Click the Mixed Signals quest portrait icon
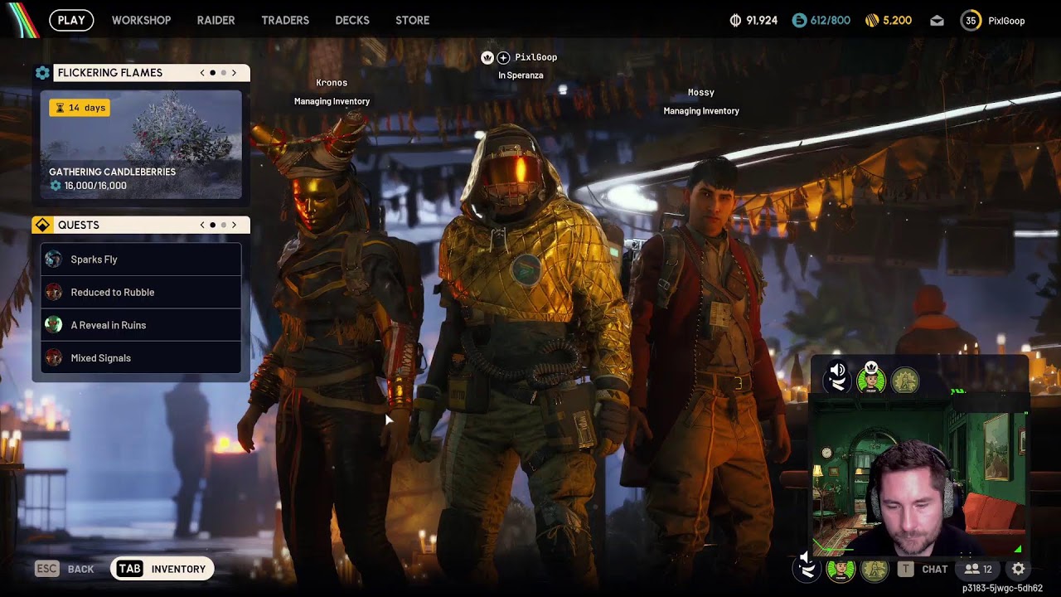The width and height of the screenshot is (1061, 597). [53, 358]
